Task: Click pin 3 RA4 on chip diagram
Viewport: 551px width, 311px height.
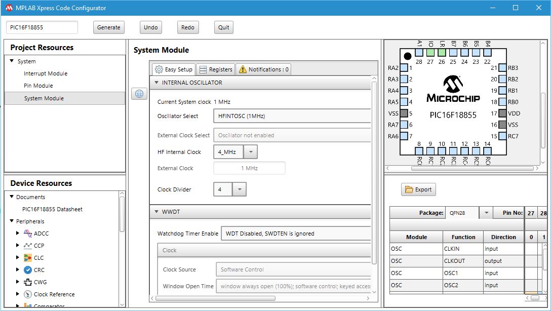Action: (404, 91)
